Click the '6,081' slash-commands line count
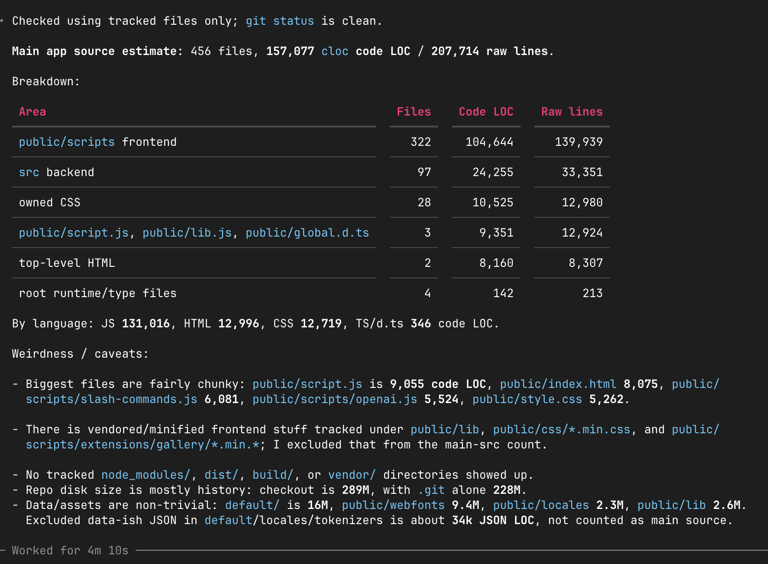This screenshot has height=564, width=768. [x=221, y=399]
